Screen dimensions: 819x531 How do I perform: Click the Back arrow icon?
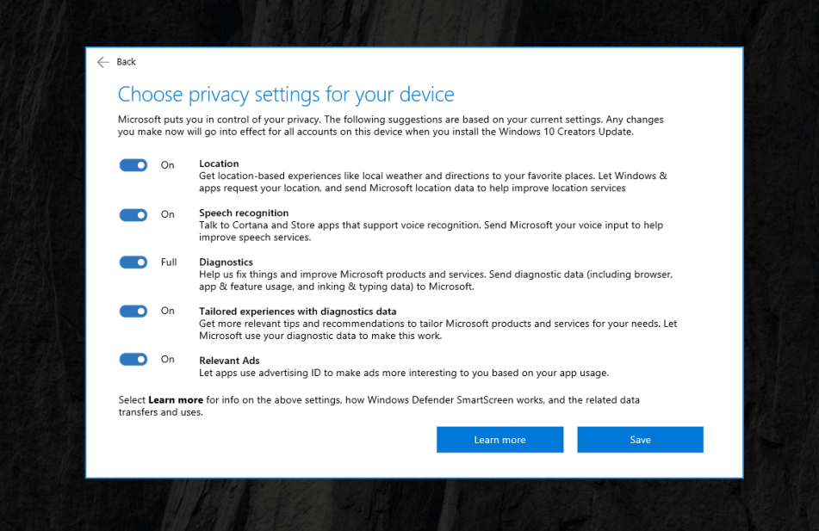pyautogui.click(x=103, y=62)
